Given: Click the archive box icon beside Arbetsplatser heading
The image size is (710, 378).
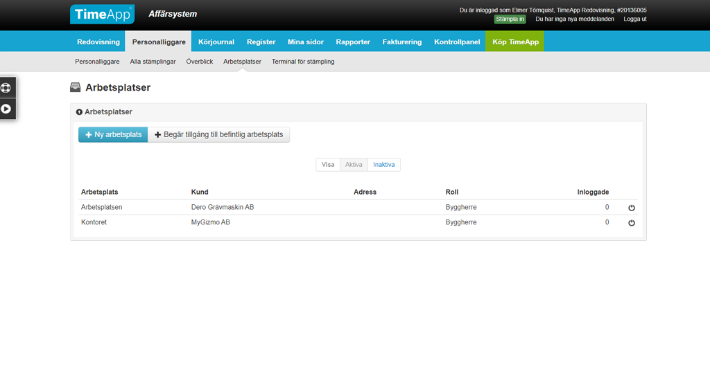Looking at the screenshot, I should point(76,88).
